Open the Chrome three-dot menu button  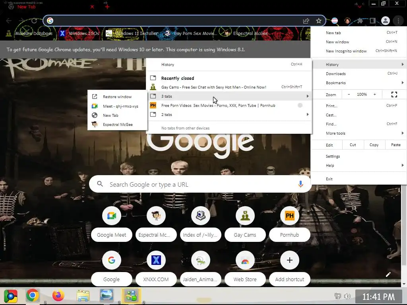[x=398, y=21]
